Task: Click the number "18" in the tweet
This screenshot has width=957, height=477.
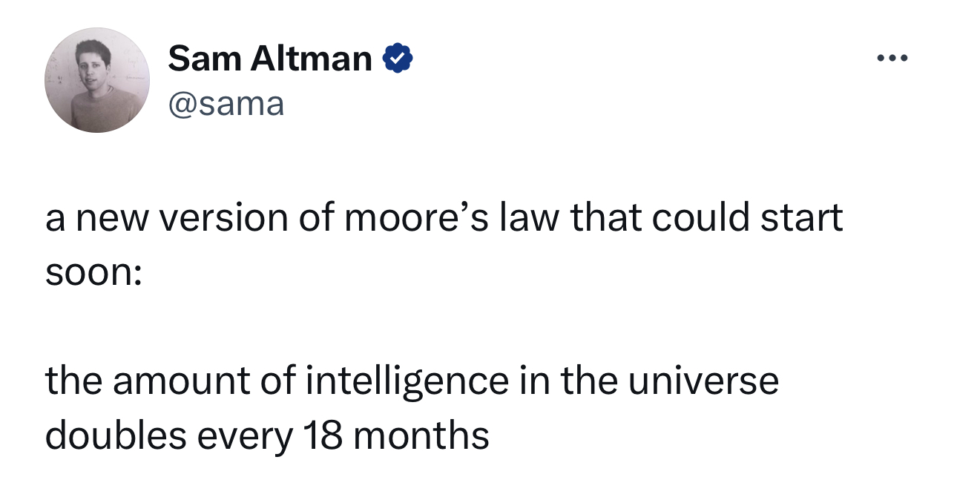Action: 321,436
